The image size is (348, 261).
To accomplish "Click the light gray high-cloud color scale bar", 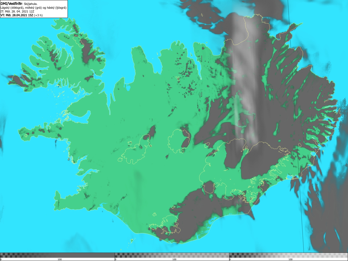I will pos(288,255).
